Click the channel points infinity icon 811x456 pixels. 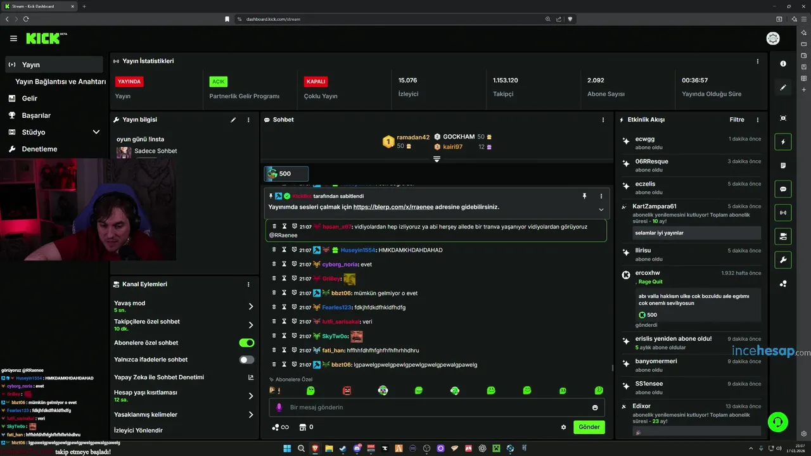[x=280, y=427]
